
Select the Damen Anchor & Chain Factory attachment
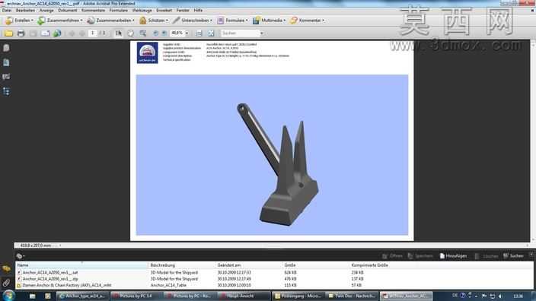(x=67, y=285)
